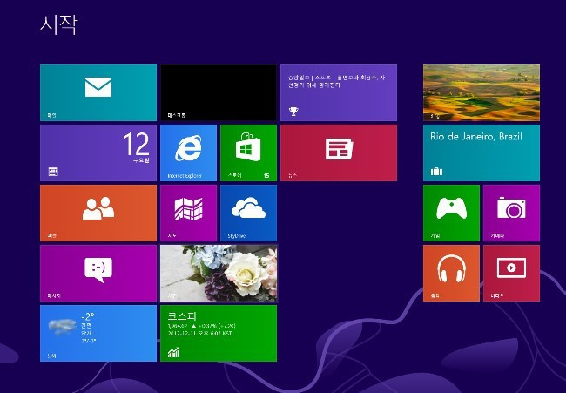566x393 pixels.
Task: Launch Internet Explorer tile
Action: pyautogui.click(x=188, y=152)
